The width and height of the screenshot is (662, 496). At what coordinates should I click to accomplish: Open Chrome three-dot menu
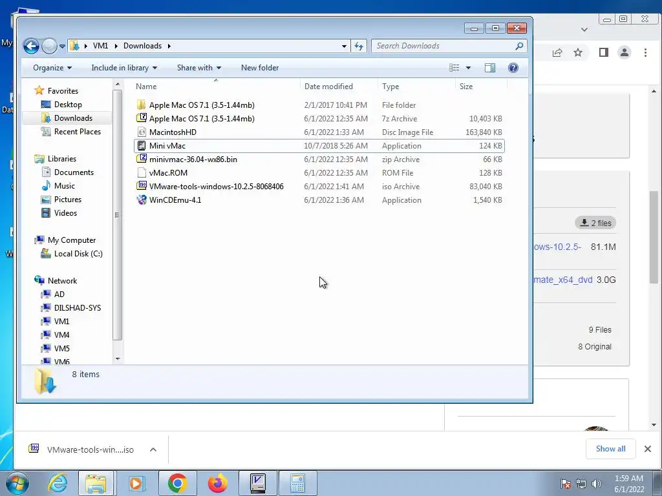tap(645, 53)
